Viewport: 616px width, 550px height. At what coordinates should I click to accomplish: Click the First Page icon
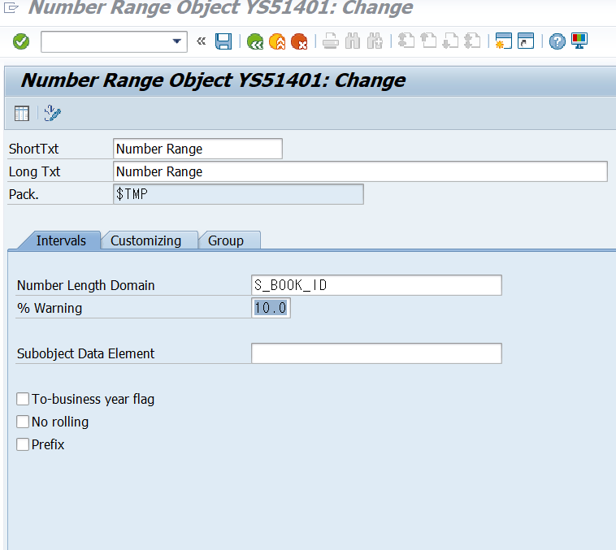click(x=406, y=41)
